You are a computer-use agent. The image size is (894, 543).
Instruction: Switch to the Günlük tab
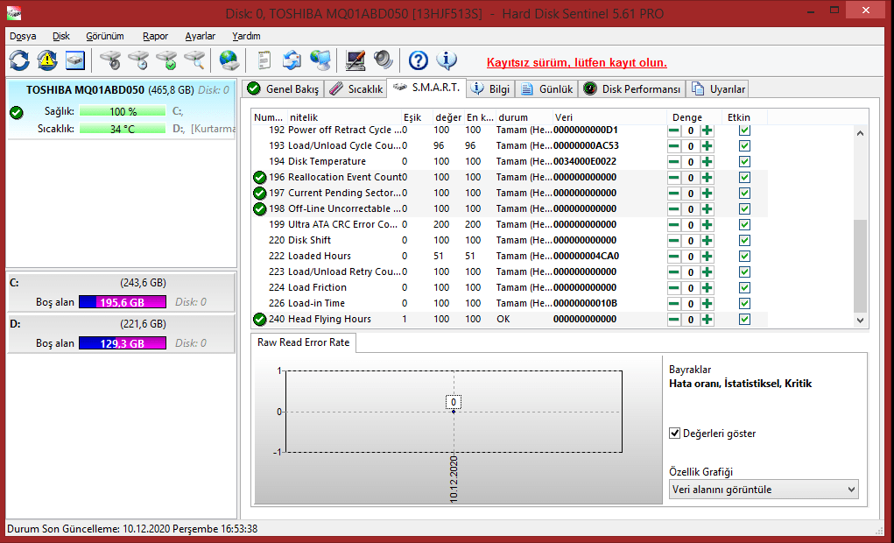coord(546,89)
